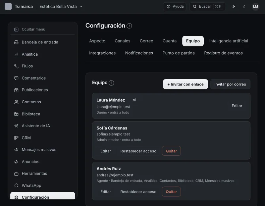
Task: Open the Notificaciones tab
Action: click(x=139, y=53)
